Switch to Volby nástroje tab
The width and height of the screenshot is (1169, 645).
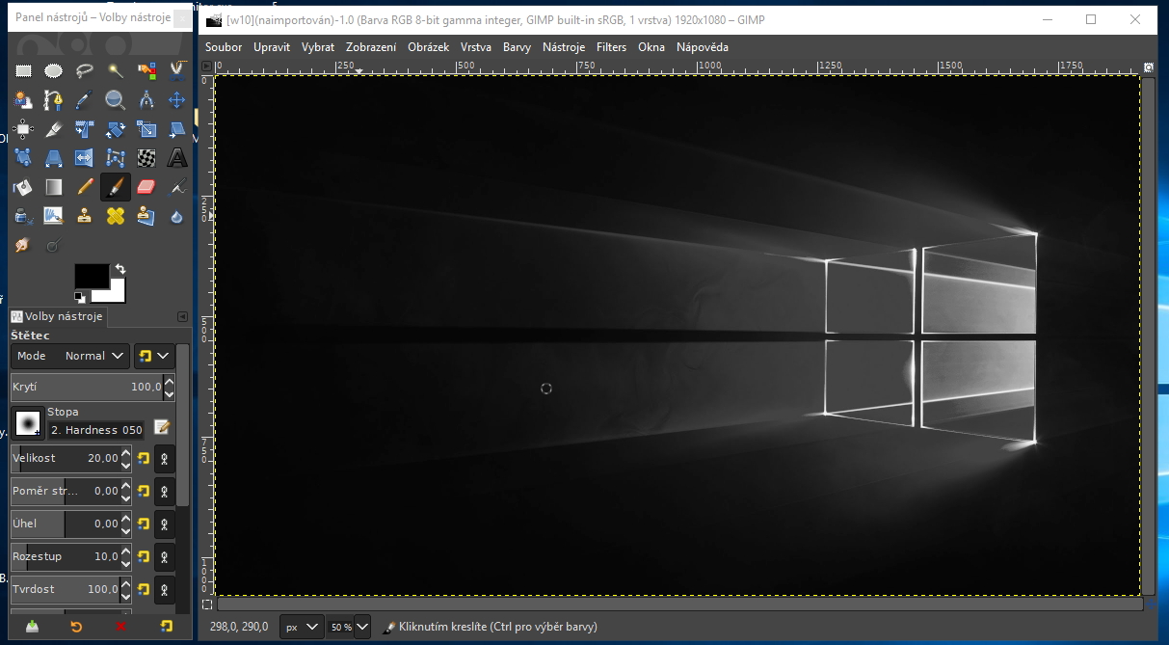(56, 316)
